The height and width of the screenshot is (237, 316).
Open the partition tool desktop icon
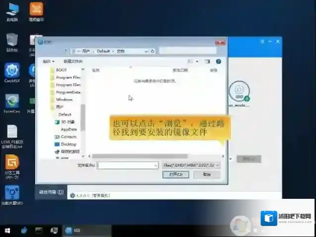pyautogui.click(x=12, y=163)
